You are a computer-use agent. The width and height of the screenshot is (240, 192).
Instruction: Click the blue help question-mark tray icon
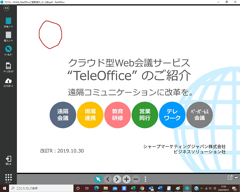(196, 188)
